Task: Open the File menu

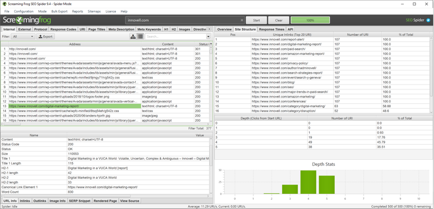Action: 7,11
